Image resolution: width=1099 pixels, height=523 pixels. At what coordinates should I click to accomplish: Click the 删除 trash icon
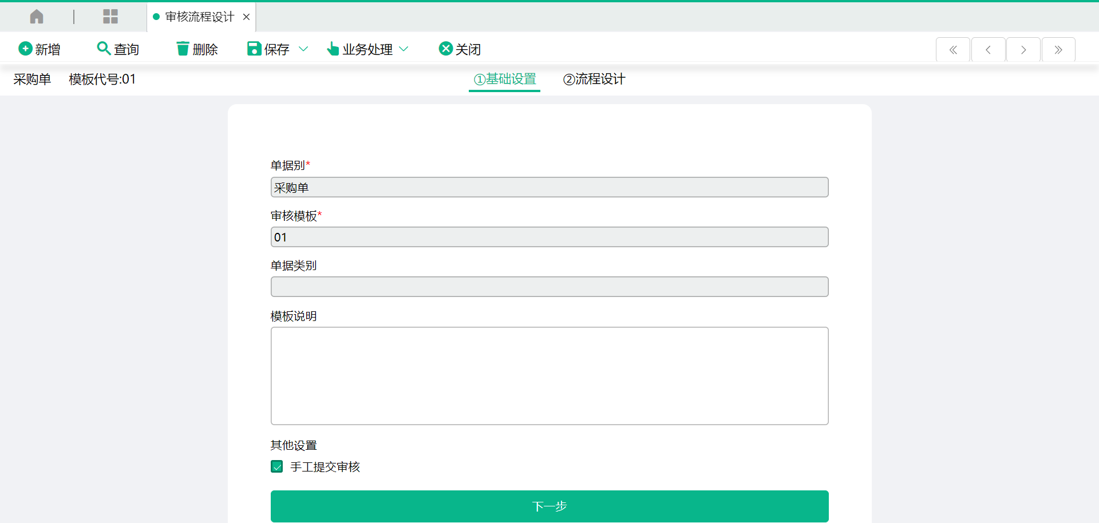click(x=183, y=49)
